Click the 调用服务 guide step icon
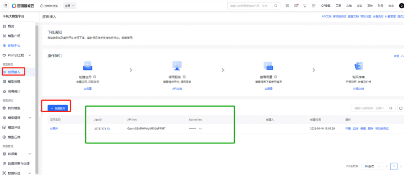Viewport: 404px width, 175px height. point(177,66)
